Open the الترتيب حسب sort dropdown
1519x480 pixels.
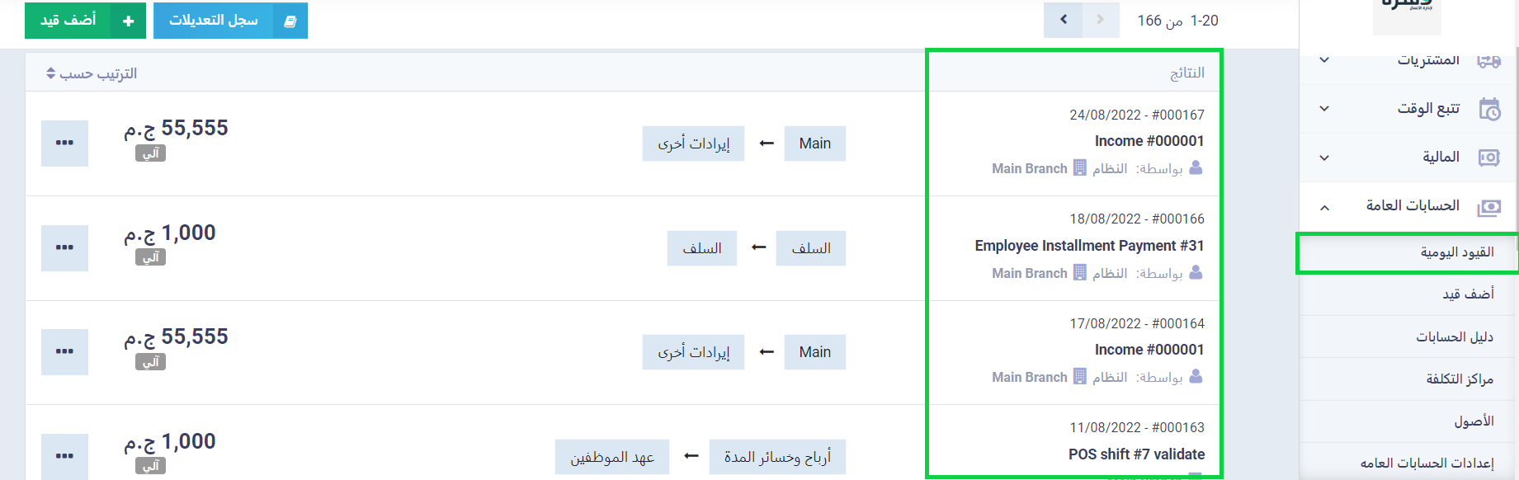pyautogui.click(x=92, y=73)
